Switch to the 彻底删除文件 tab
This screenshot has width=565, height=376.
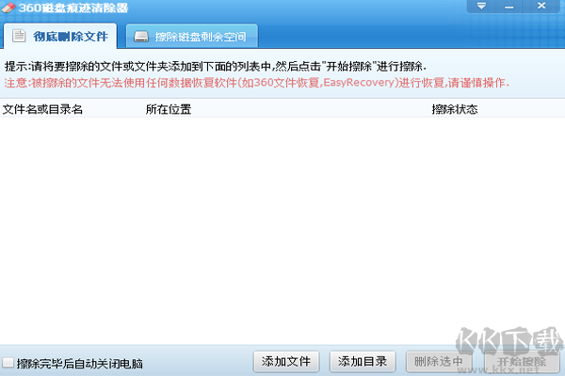pos(60,36)
